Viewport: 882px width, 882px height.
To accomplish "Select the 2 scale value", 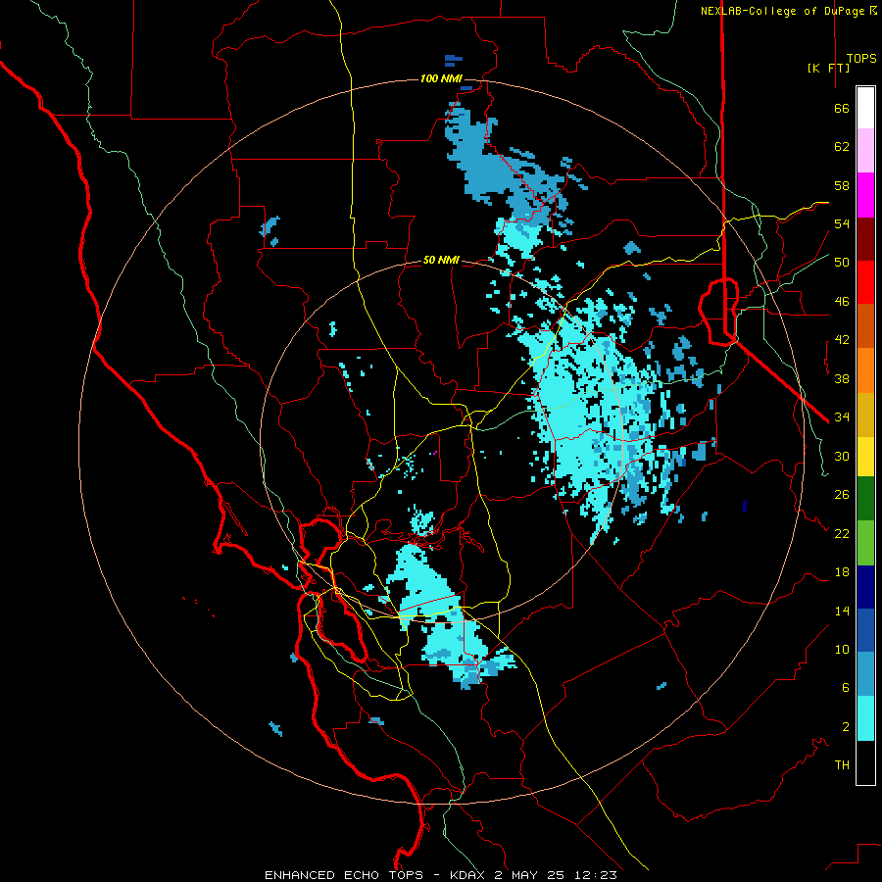I will tap(846, 727).
